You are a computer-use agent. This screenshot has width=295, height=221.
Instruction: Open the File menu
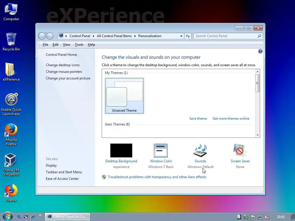[x=46, y=45]
